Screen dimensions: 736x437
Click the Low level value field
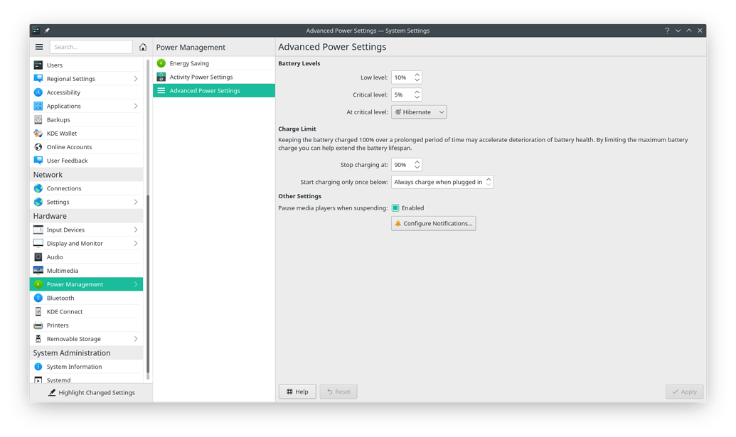(x=407, y=77)
